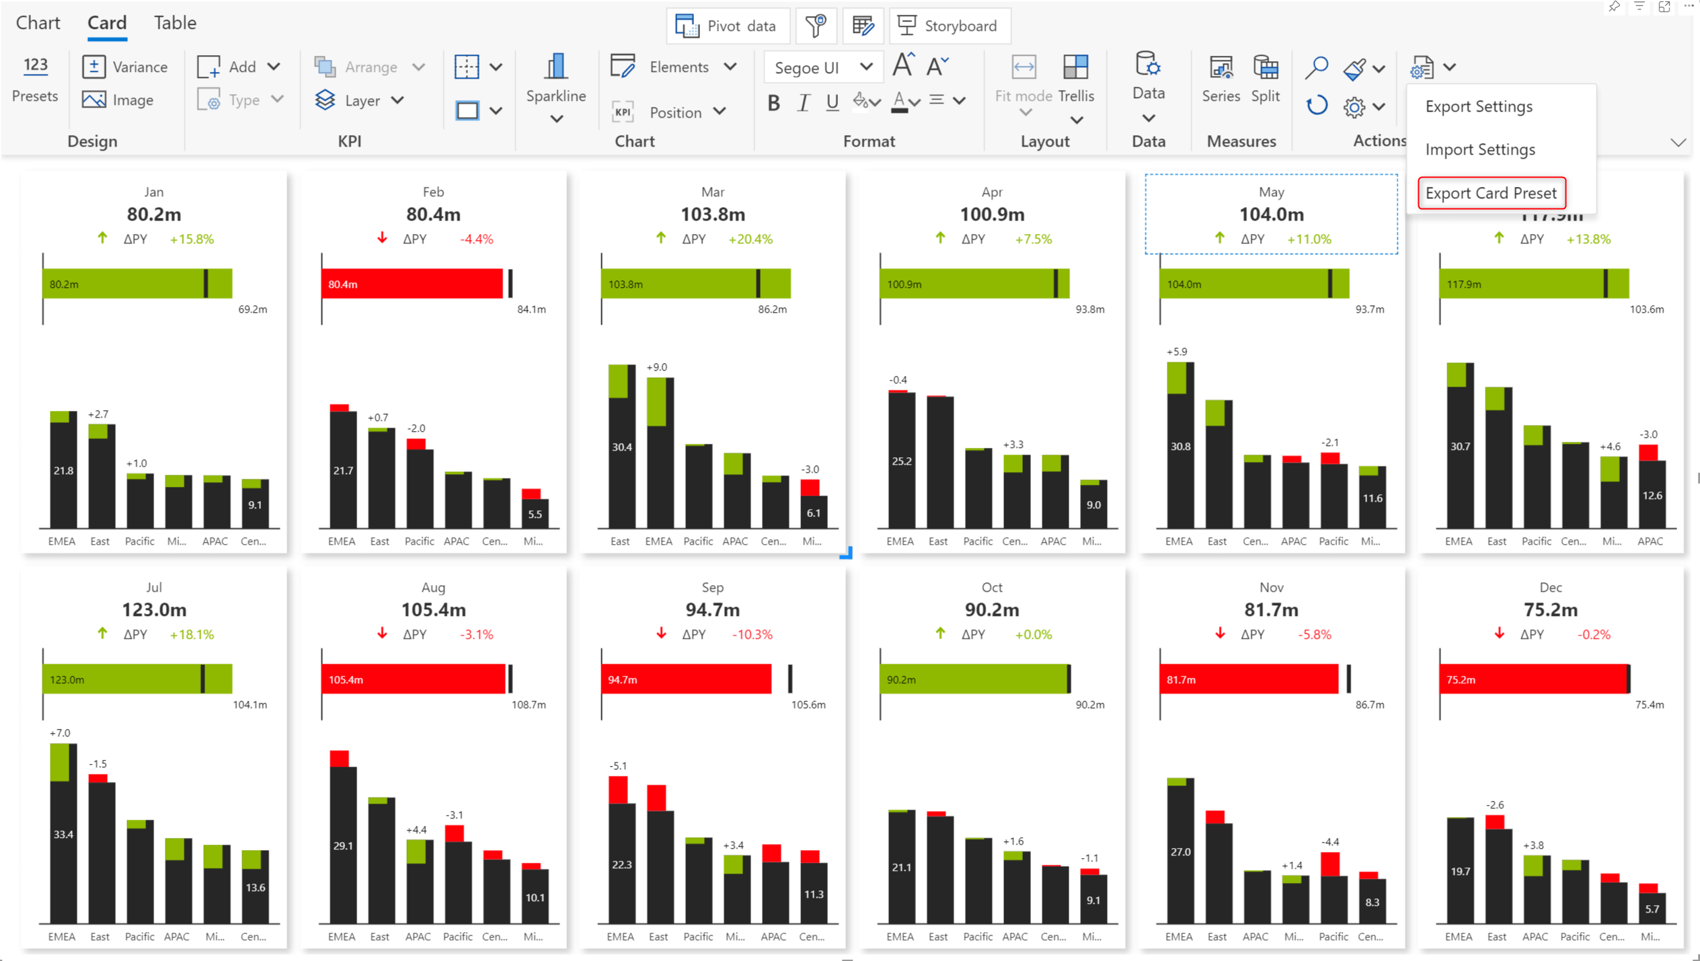The height and width of the screenshot is (961, 1700).
Task: Click the edit table grid icon
Action: (x=863, y=26)
